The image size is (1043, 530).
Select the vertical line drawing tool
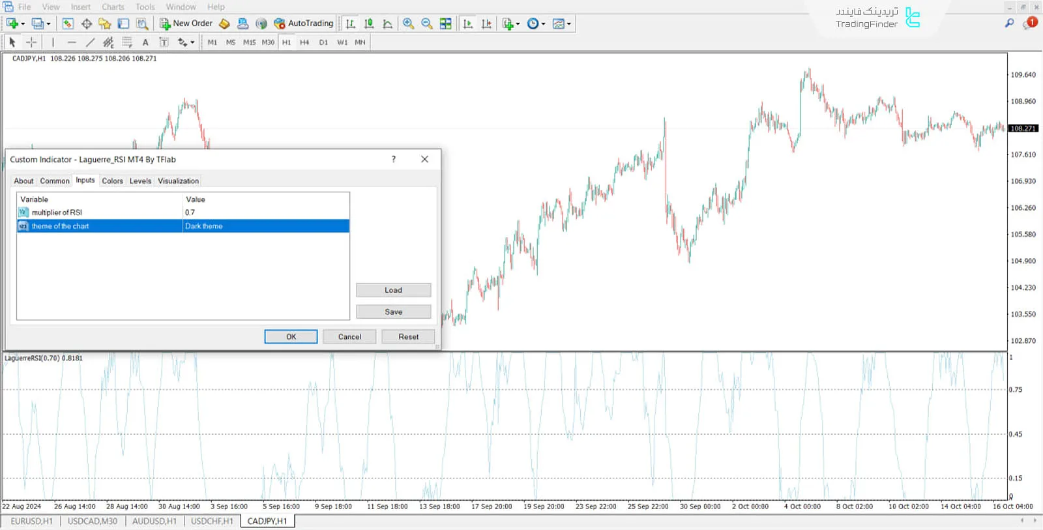(53, 42)
